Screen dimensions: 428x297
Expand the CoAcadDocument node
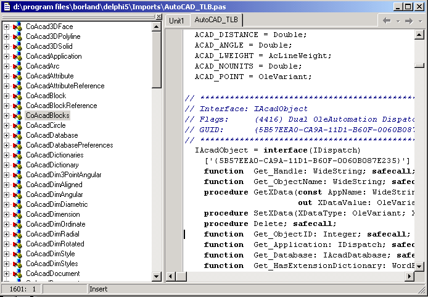click(x=6, y=274)
